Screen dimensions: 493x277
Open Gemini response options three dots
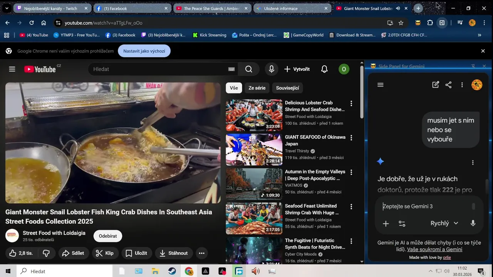[x=473, y=162]
